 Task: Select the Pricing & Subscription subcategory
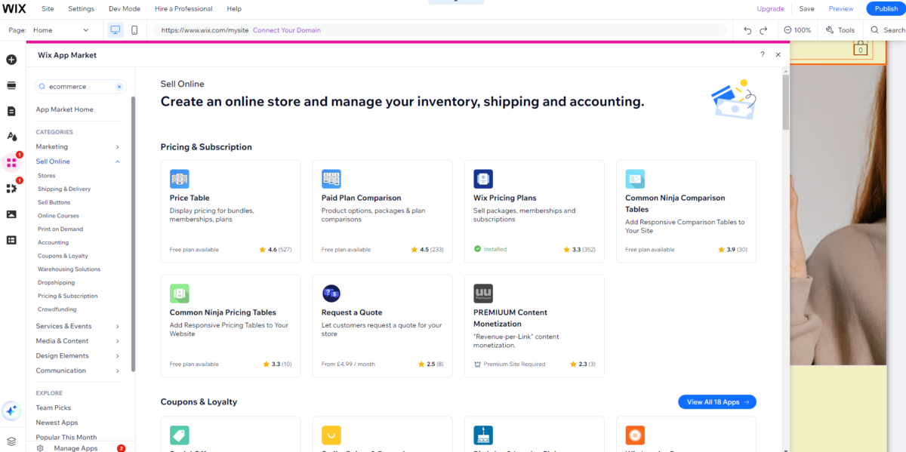(68, 296)
